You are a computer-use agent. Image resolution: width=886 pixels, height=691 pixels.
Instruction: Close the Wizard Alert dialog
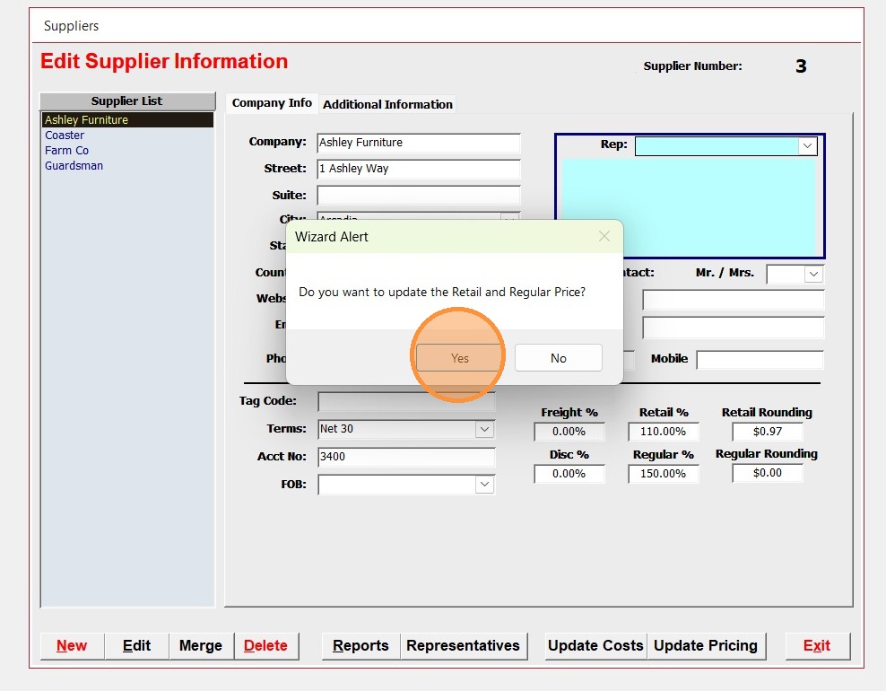point(604,237)
